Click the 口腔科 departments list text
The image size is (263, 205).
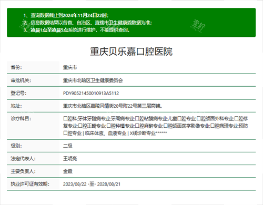pos(156,126)
